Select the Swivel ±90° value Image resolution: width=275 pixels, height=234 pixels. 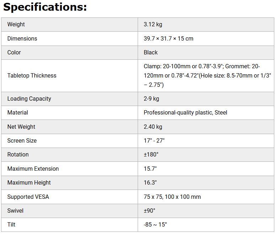coord(149,211)
